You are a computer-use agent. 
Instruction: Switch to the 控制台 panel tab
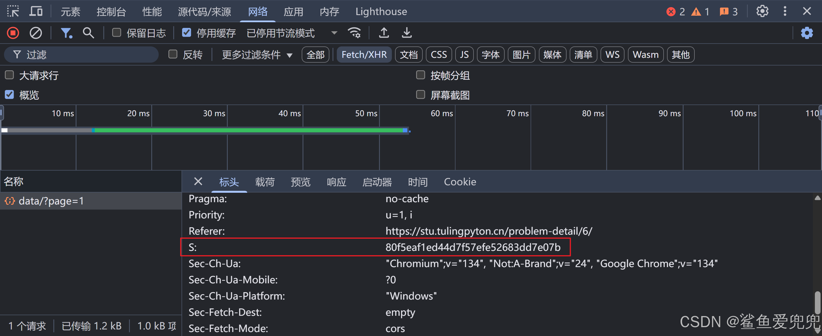point(111,12)
